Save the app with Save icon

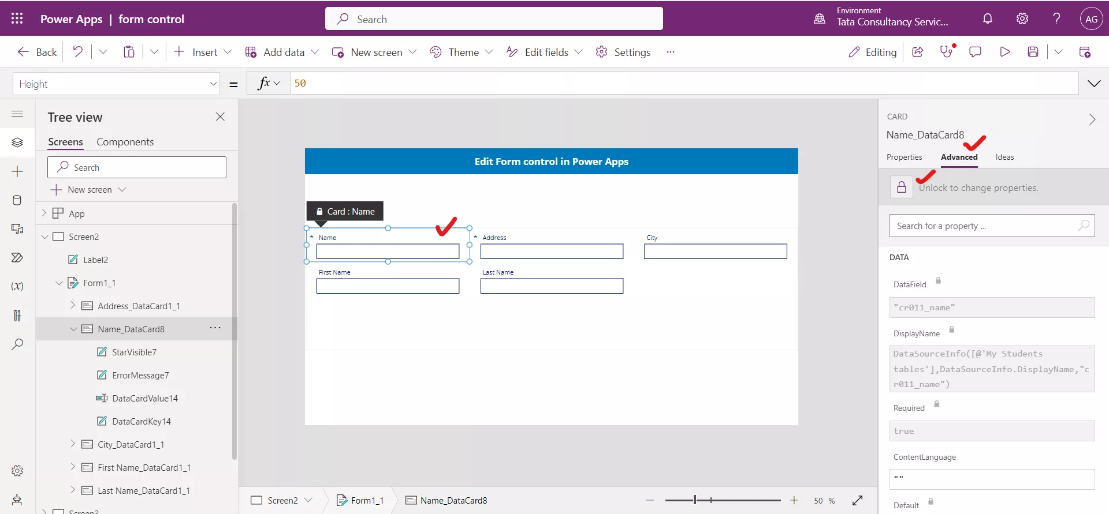[x=1033, y=52]
